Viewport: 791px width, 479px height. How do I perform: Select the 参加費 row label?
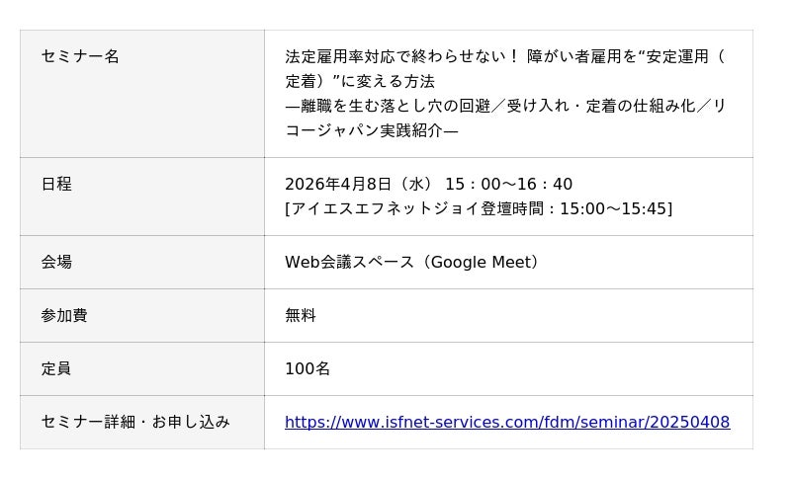pos(64,316)
